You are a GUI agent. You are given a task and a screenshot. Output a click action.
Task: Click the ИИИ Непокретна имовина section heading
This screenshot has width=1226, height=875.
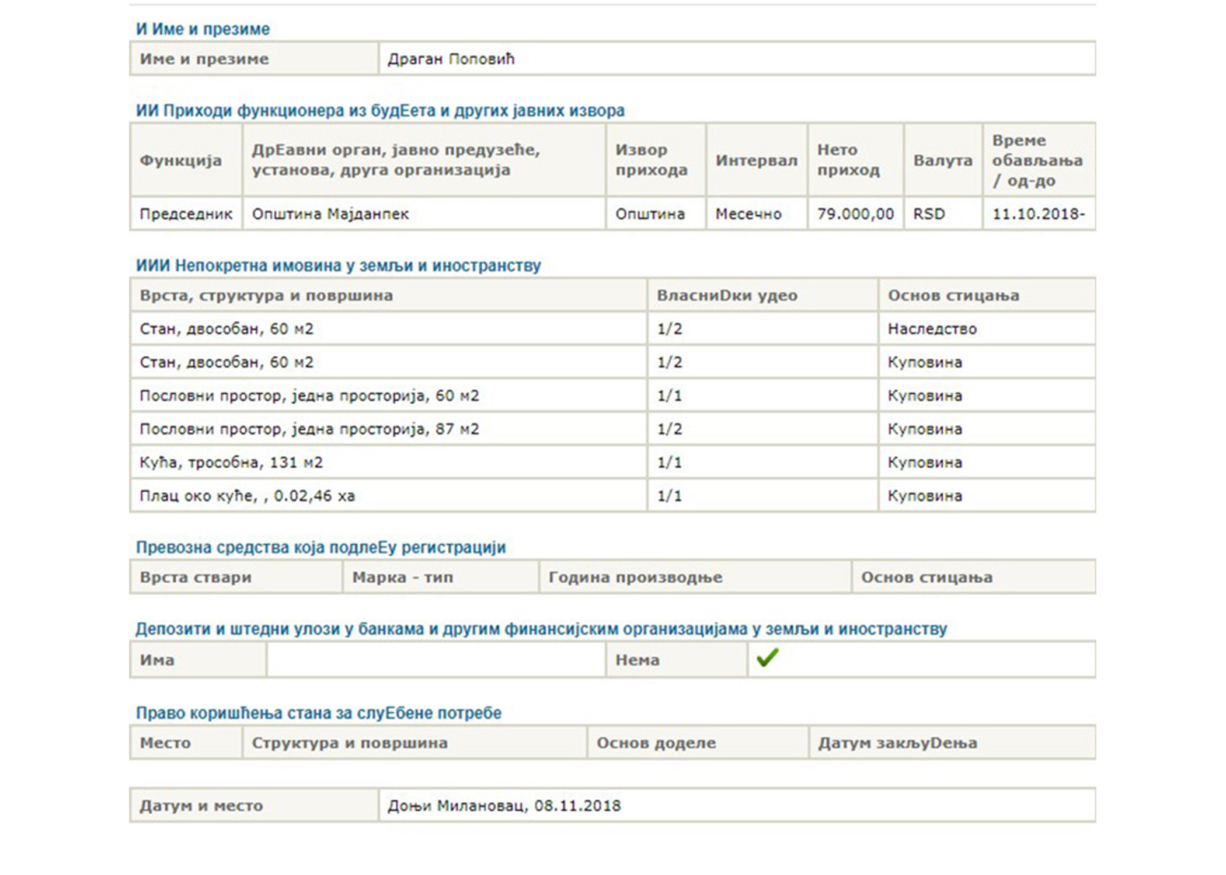pos(338,266)
